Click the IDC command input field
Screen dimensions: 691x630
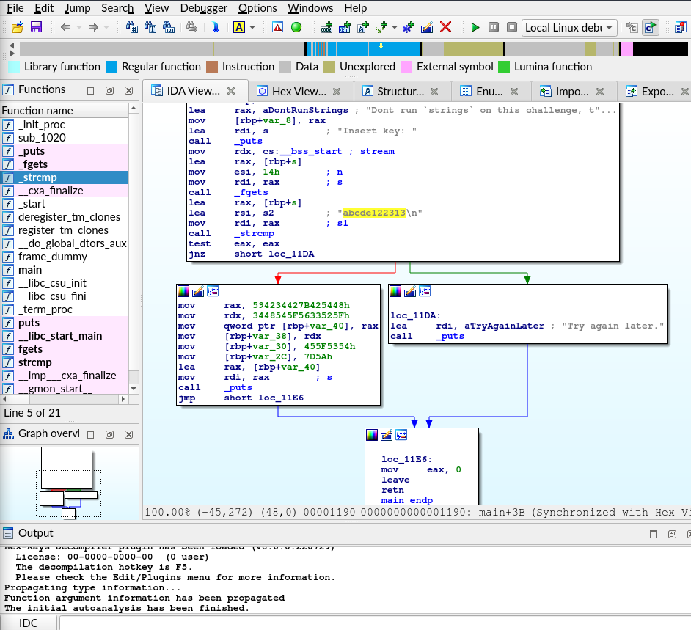375,623
